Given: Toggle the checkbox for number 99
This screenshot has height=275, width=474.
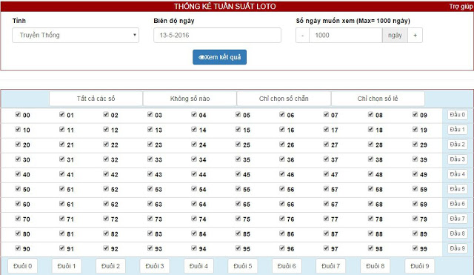Looking at the screenshot, I should pos(415,248).
